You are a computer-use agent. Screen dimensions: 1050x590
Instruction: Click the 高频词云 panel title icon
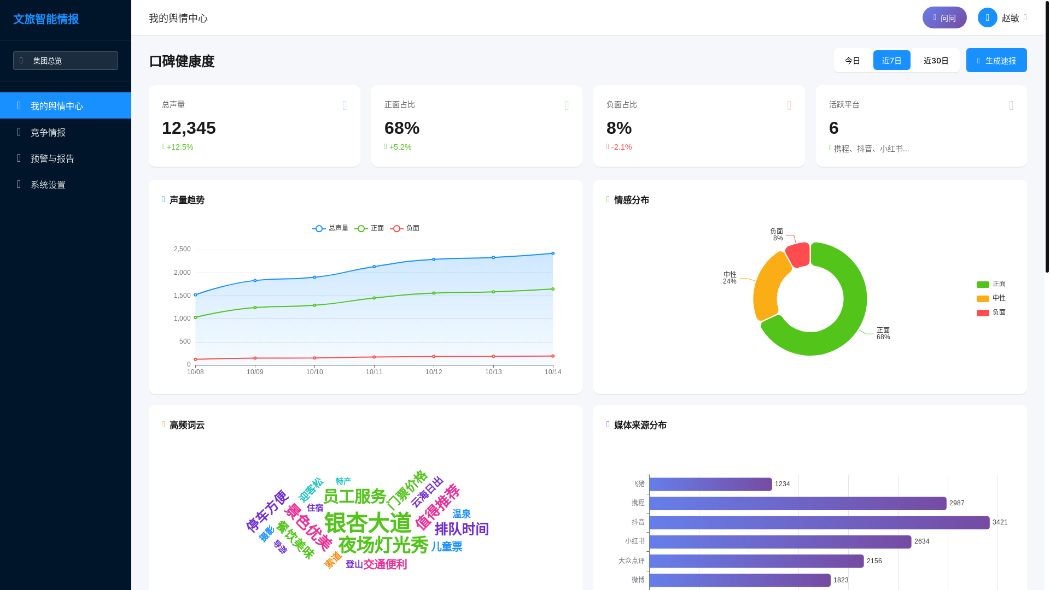164,424
